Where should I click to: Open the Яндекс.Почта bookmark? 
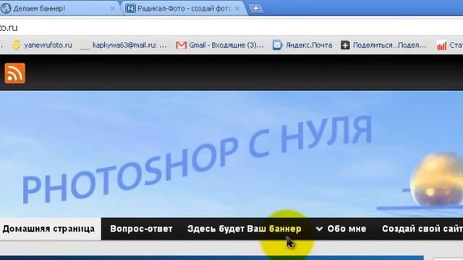click(x=302, y=45)
